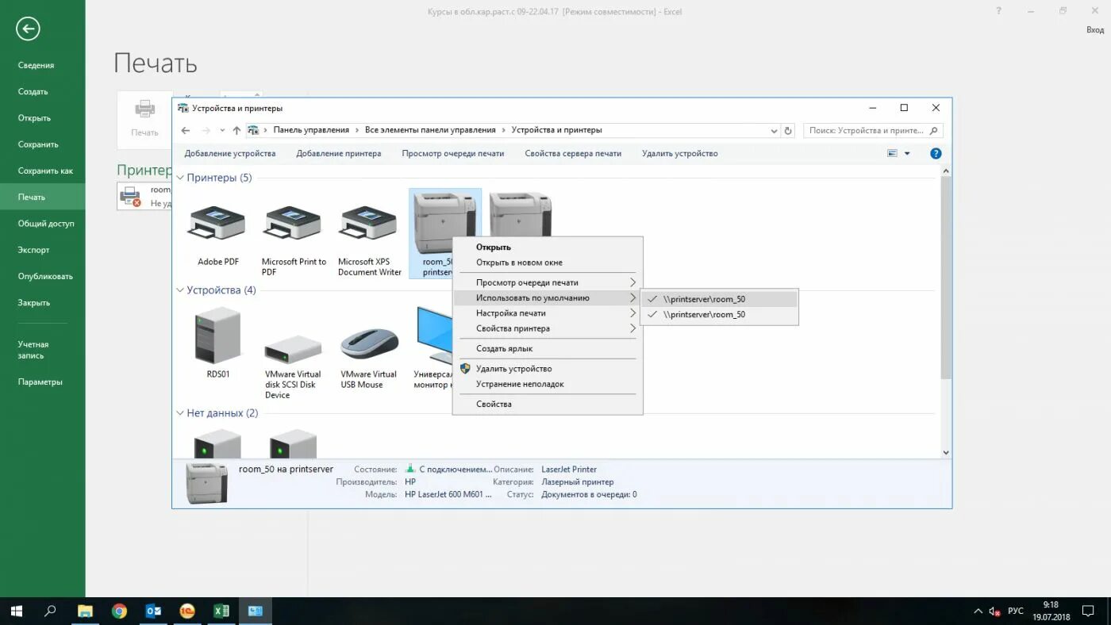Open Google Chrome from the taskbar
The image size is (1111, 625).
pos(119,611)
